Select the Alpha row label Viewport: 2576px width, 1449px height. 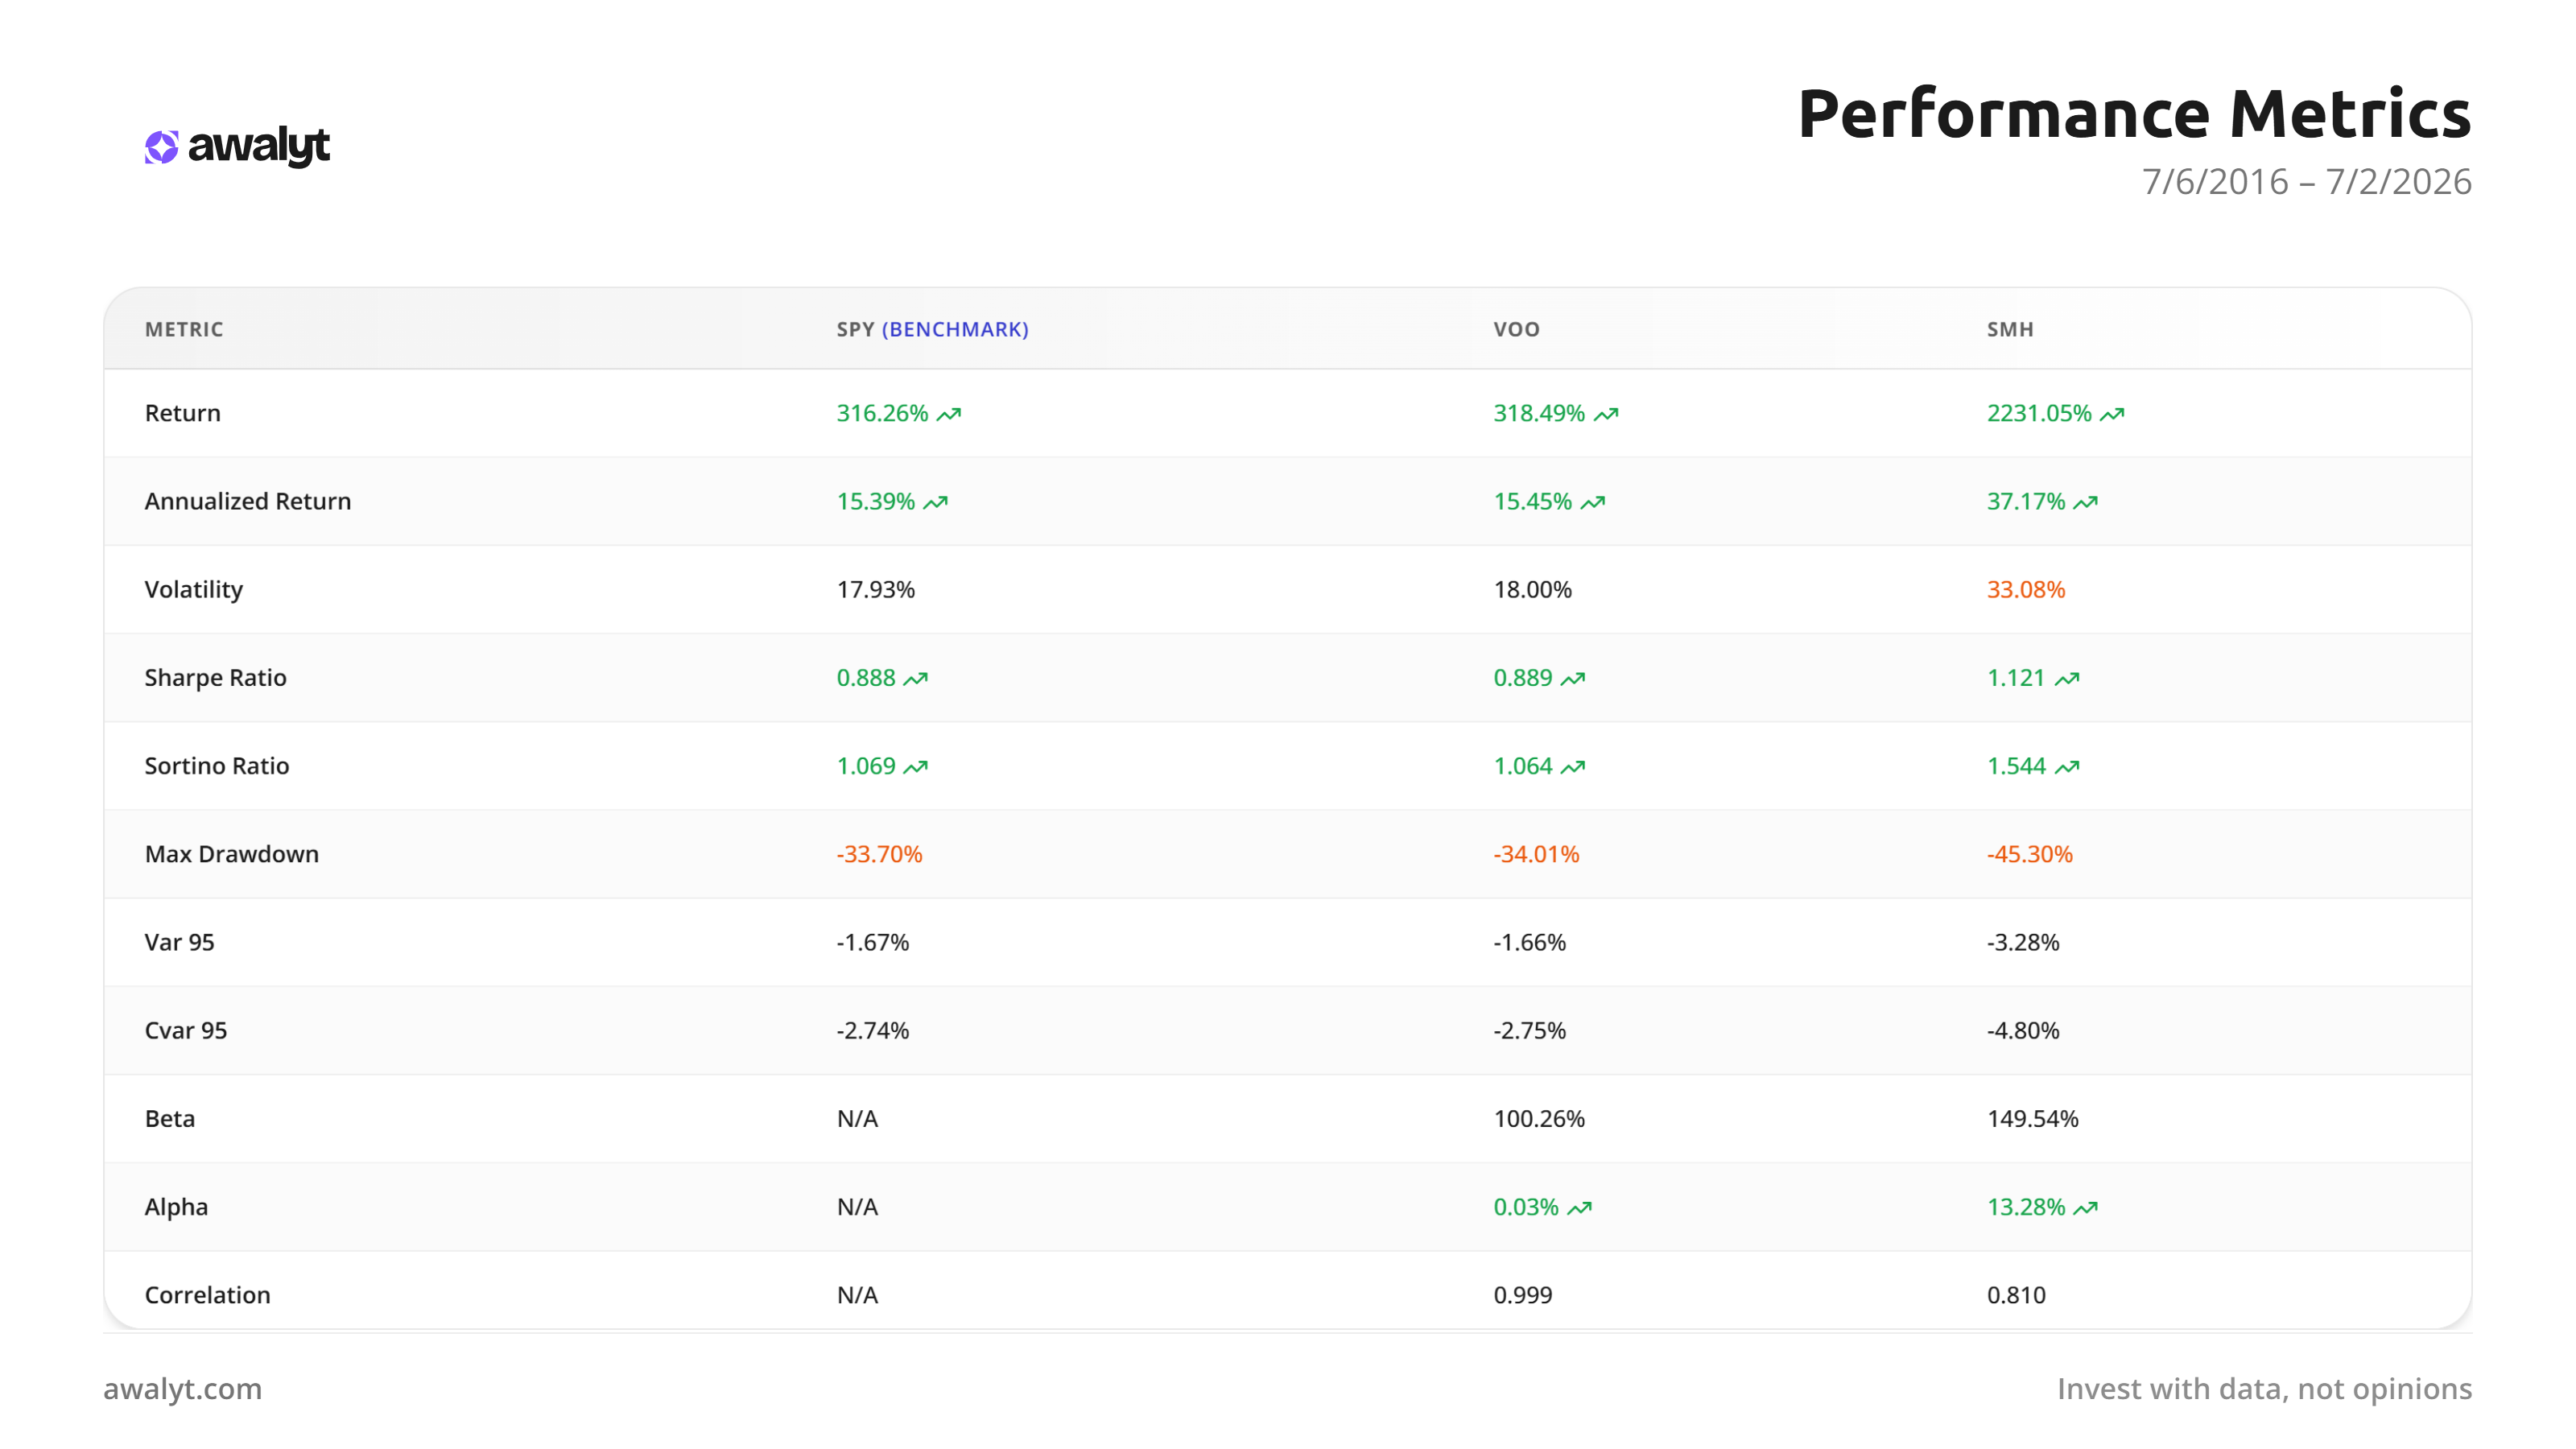pyautogui.click(x=176, y=1207)
